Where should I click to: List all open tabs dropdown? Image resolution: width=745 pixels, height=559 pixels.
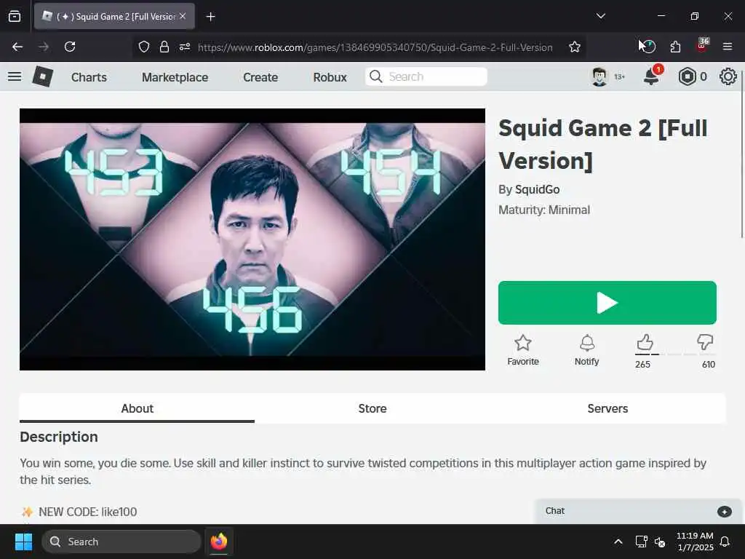click(600, 16)
